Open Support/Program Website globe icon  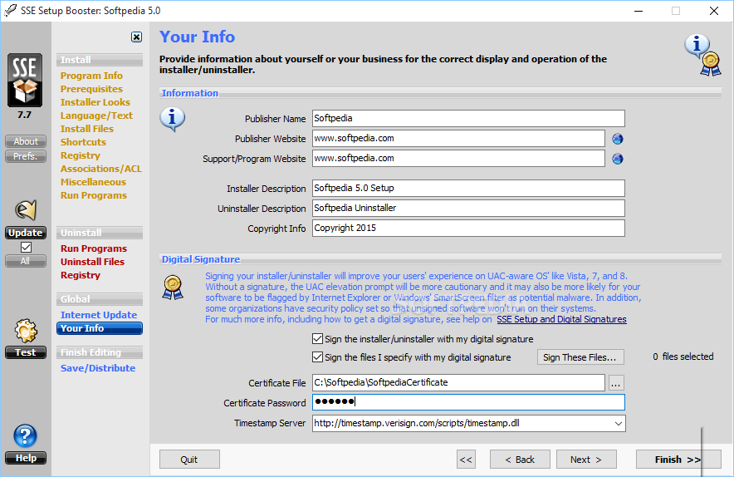coord(618,159)
